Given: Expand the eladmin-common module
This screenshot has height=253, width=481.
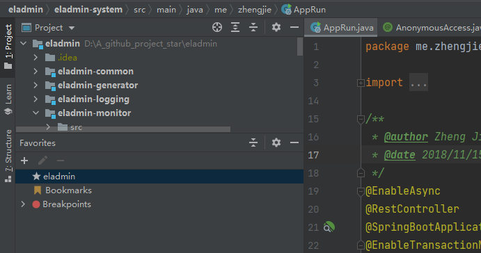Looking at the screenshot, I should 36,72.
